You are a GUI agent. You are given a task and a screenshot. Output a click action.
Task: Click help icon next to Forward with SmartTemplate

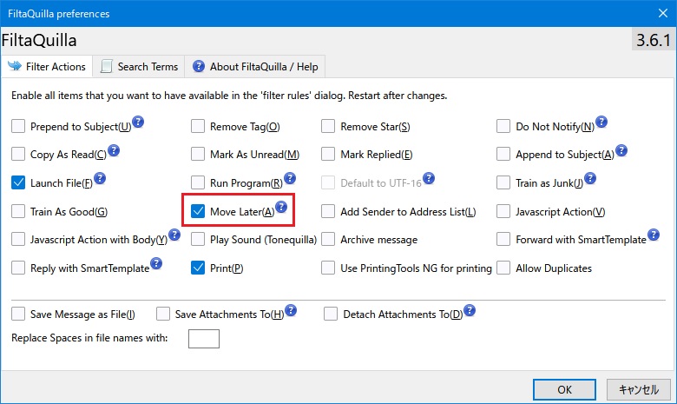654,235
